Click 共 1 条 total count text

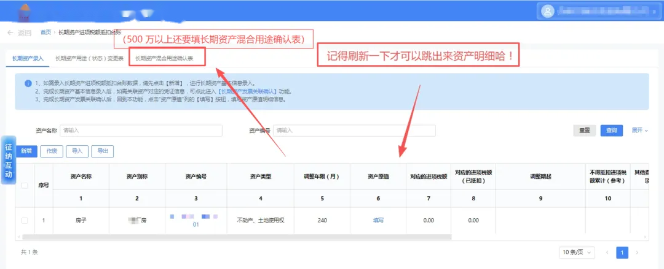30,252
